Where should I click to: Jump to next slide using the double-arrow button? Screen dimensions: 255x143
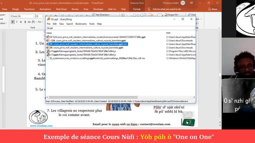[x=220, y=126]
